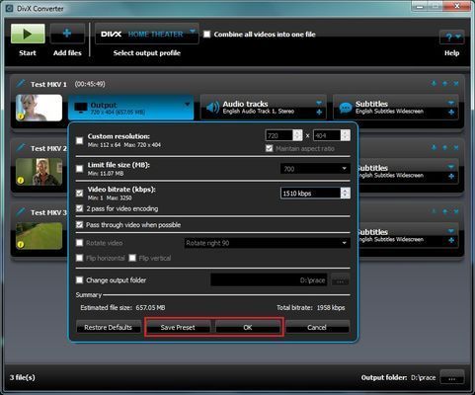Toggle Maintain aspect ratio checkbox
Viewport: 475px width, 395px height.
pos(269,148)
